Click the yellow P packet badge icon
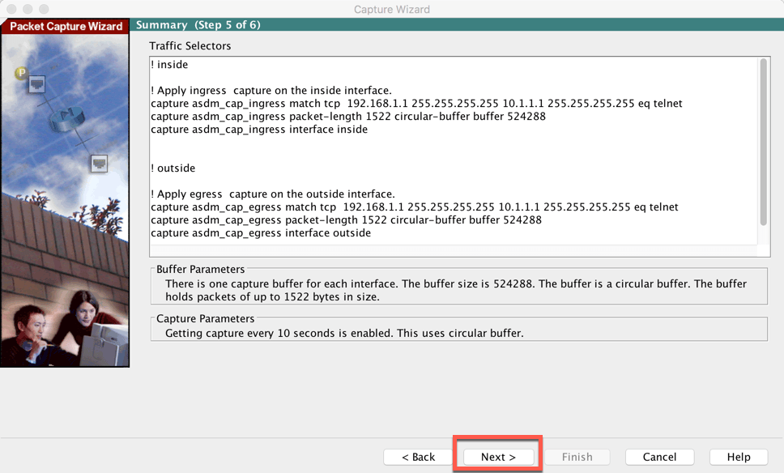This screenshot has width=784, height=473. [22, 72]
